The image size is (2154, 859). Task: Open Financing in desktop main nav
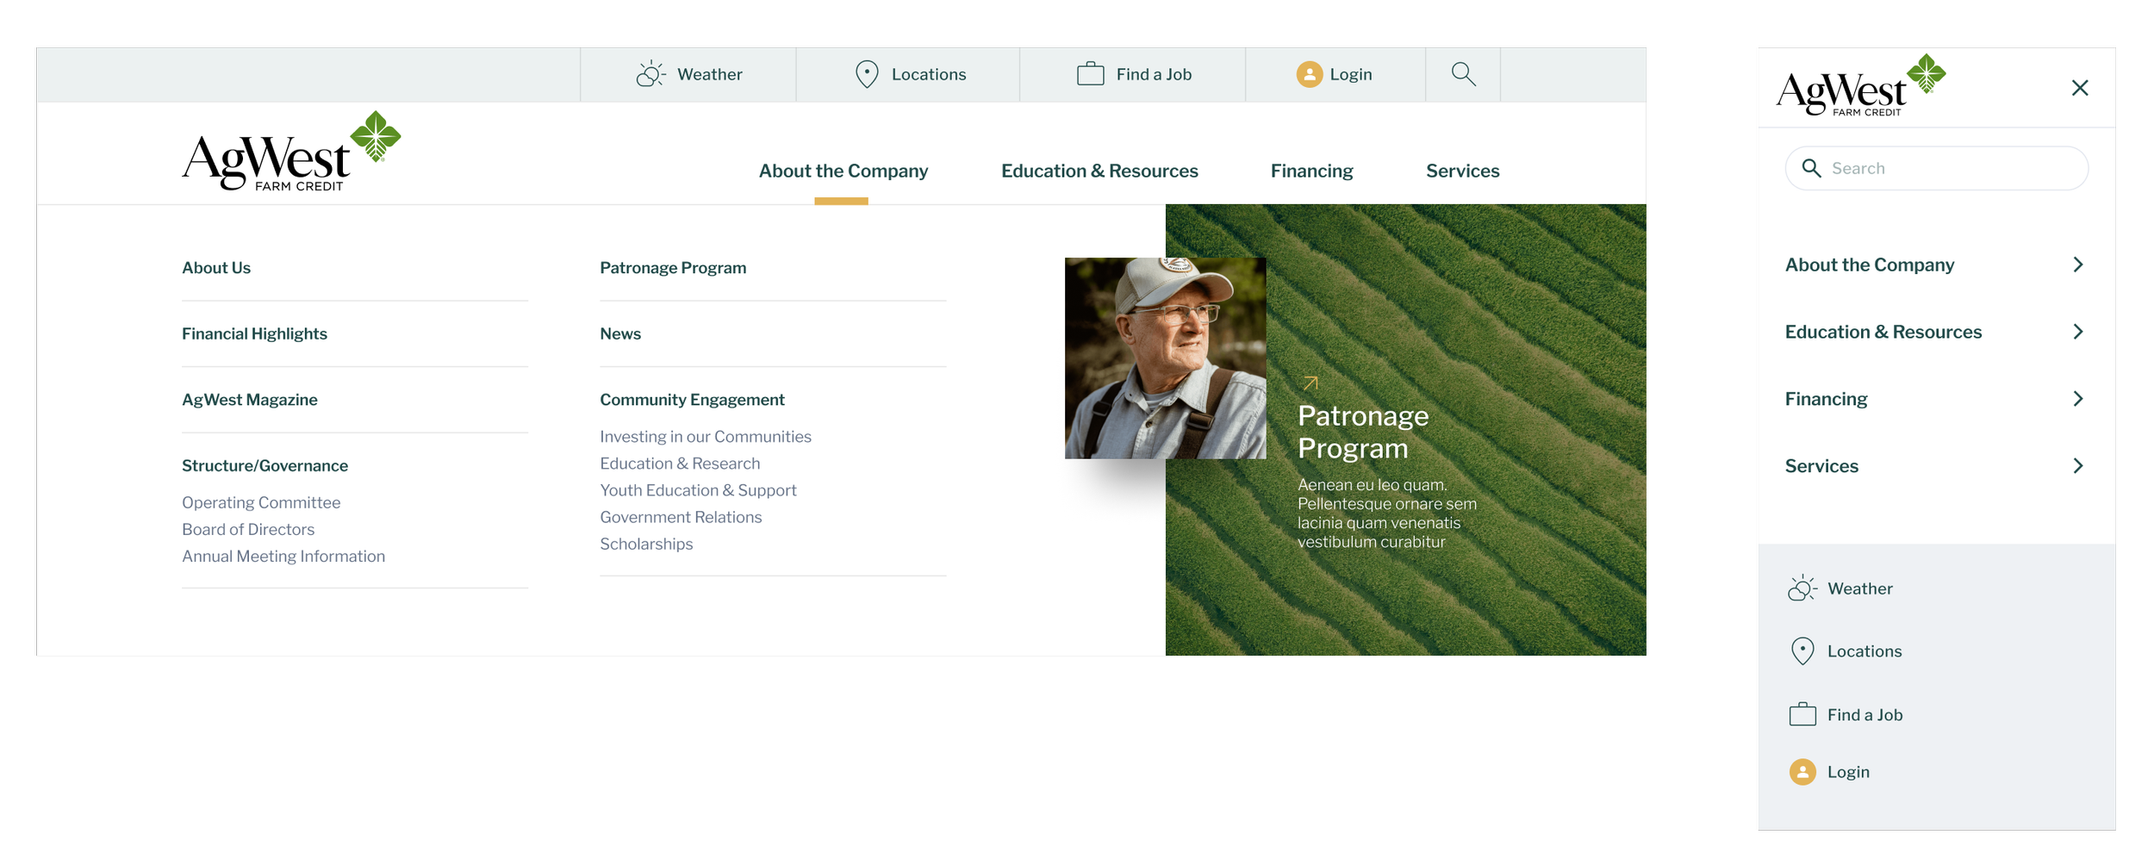click(1311, 171)
